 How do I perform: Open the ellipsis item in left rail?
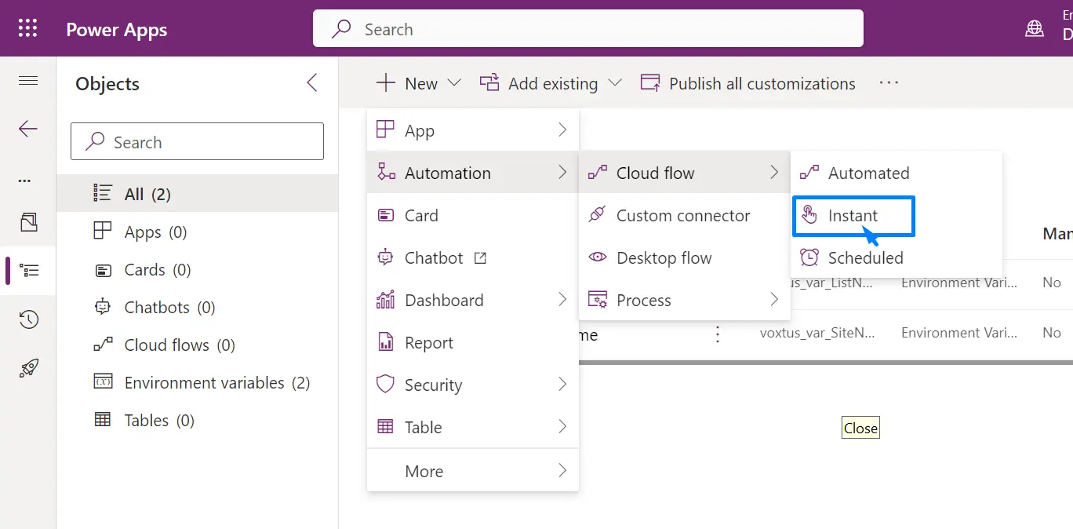[25, 181]
